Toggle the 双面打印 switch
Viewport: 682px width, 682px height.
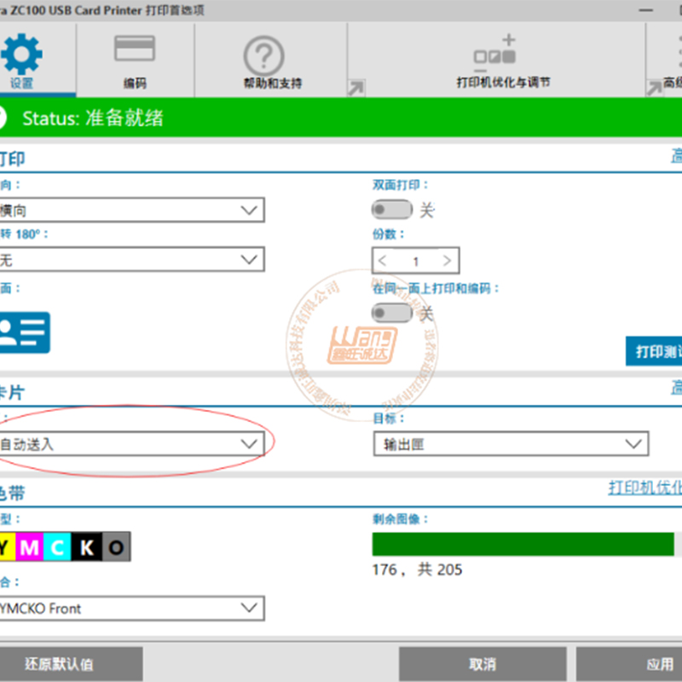[x=391, y=210]
